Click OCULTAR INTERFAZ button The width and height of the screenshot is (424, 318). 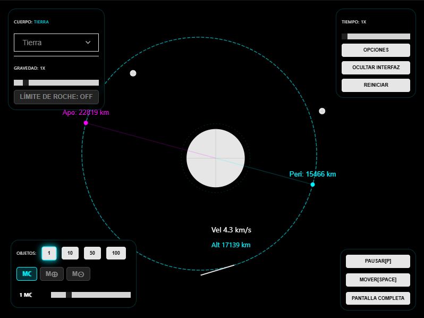click(x=376, y=68)
